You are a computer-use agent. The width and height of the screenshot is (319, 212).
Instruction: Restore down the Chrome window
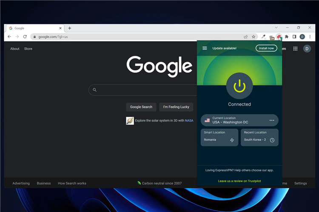(x=299, y=28)
